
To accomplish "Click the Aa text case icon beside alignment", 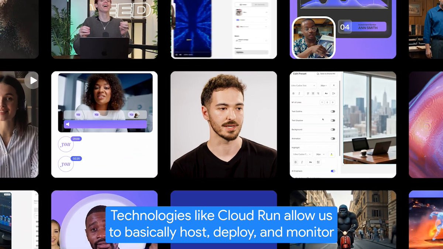I will pos(326,93).
